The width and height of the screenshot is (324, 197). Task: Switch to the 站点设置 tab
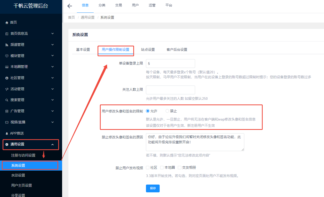tap(148, 50)
